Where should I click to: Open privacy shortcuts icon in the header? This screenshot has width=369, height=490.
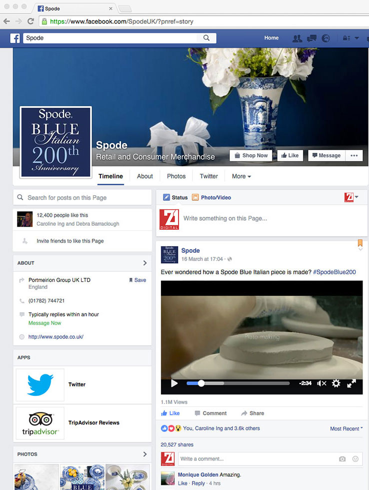pyautogui.click(x=346, y=38)
